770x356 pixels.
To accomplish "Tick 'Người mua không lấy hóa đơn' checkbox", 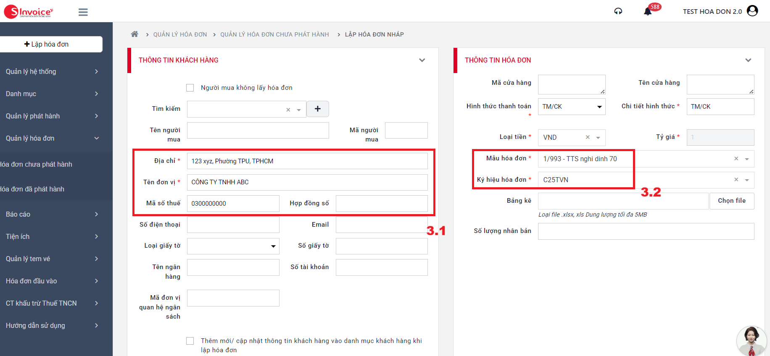I will pyautogui.click(x=190, y=88).
